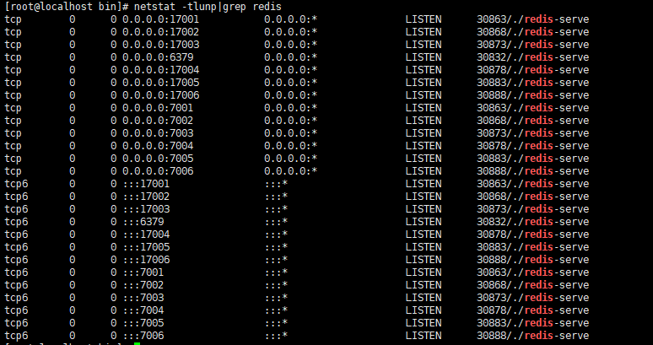Select local address 0.0.0.0:17003
The height and width of the screenshot is (345, 653).
click(x=161, y=45)
